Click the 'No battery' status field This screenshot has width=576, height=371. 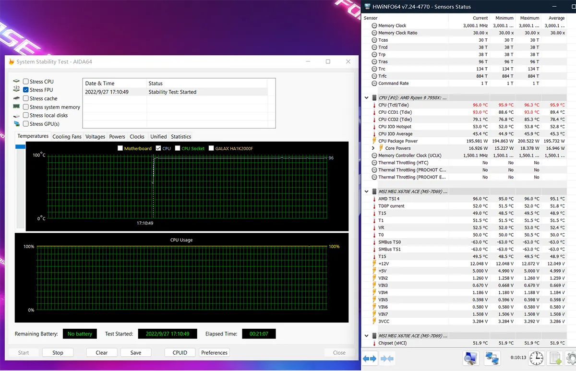pos(80,334)
